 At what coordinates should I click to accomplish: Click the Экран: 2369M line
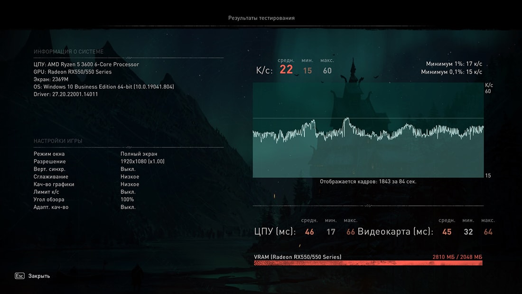51,80
